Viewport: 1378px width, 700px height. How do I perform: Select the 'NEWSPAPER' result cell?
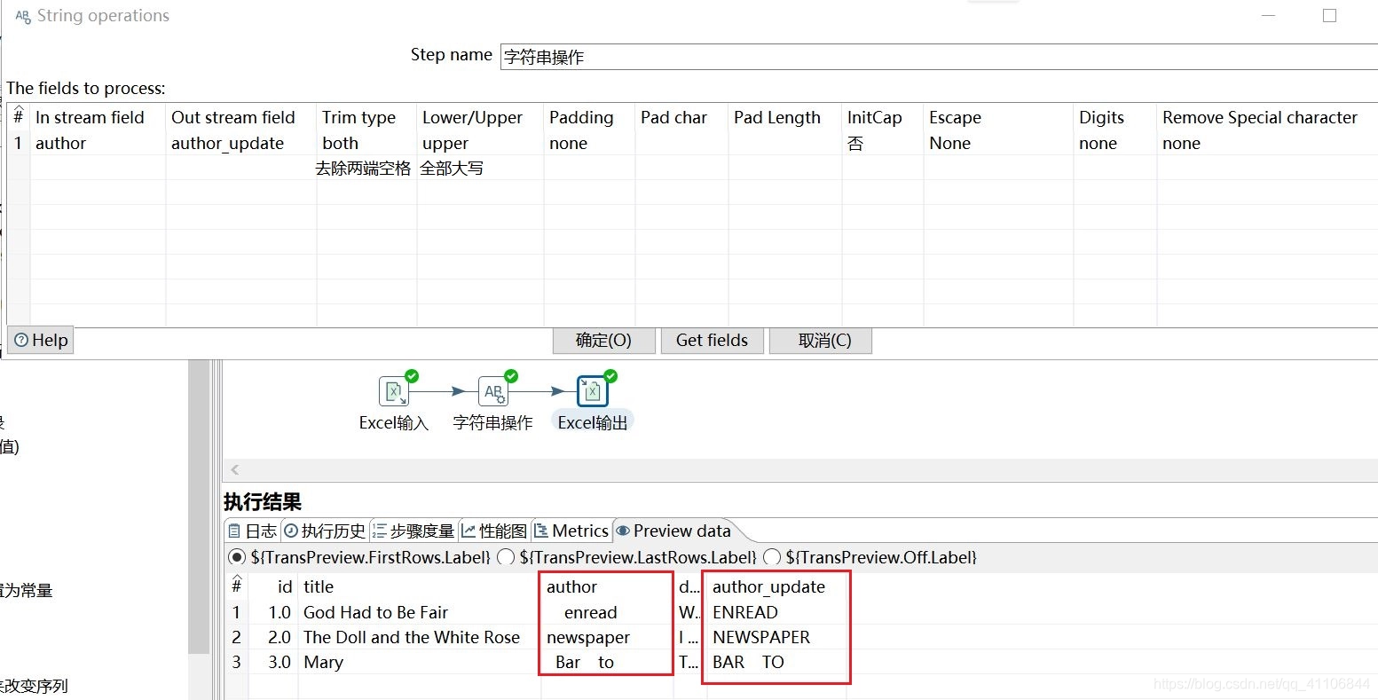pos(778,637)
